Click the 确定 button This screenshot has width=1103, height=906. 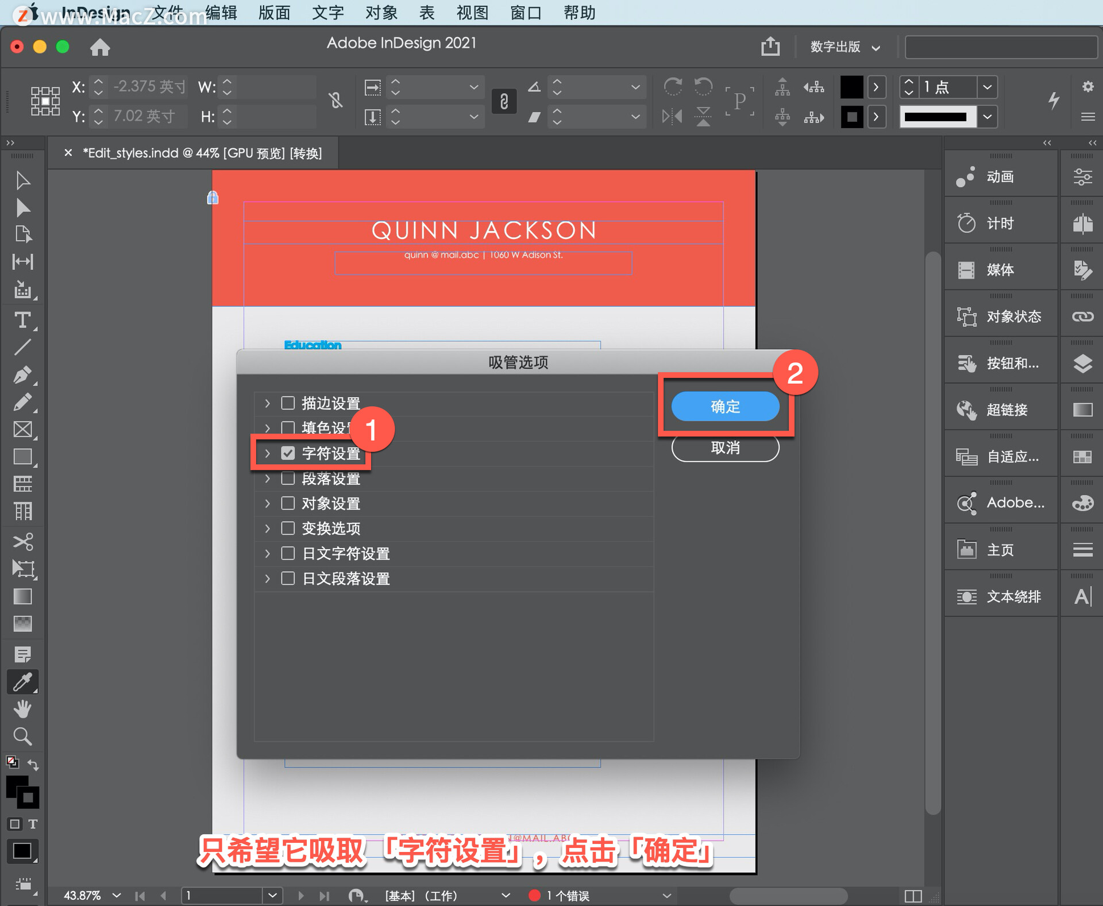tap(725, 407)
